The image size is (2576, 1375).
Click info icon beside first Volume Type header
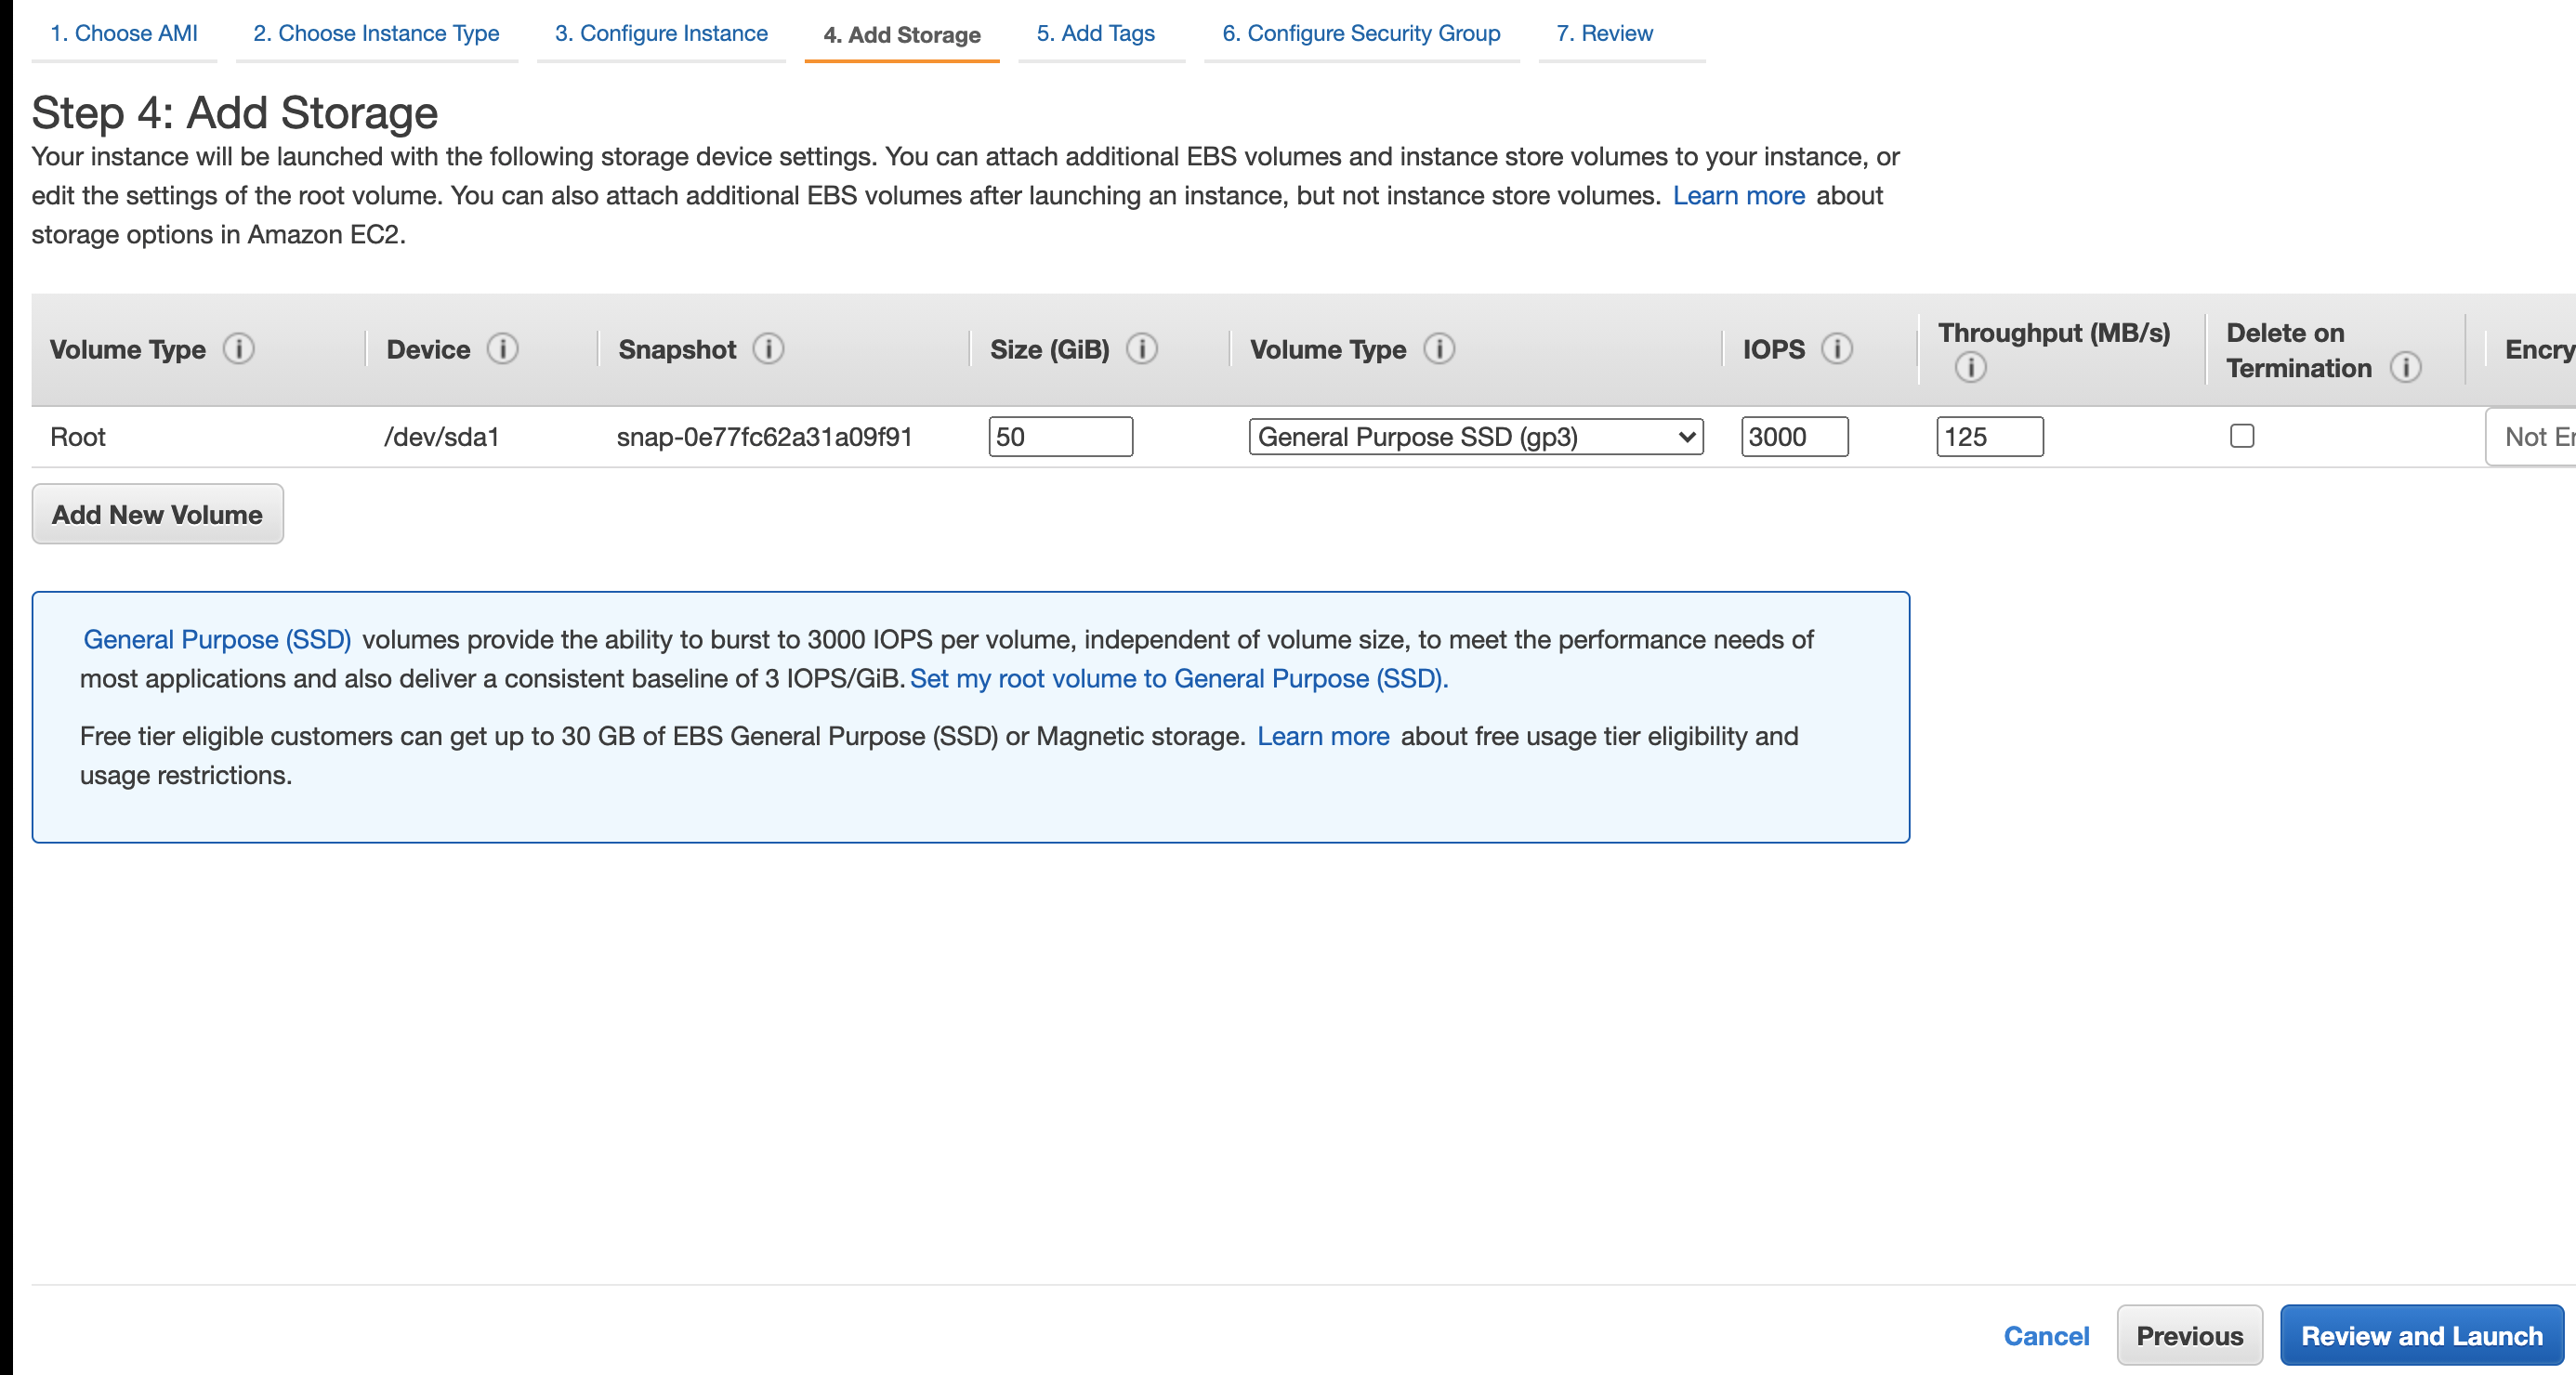(x=239, y=349)
